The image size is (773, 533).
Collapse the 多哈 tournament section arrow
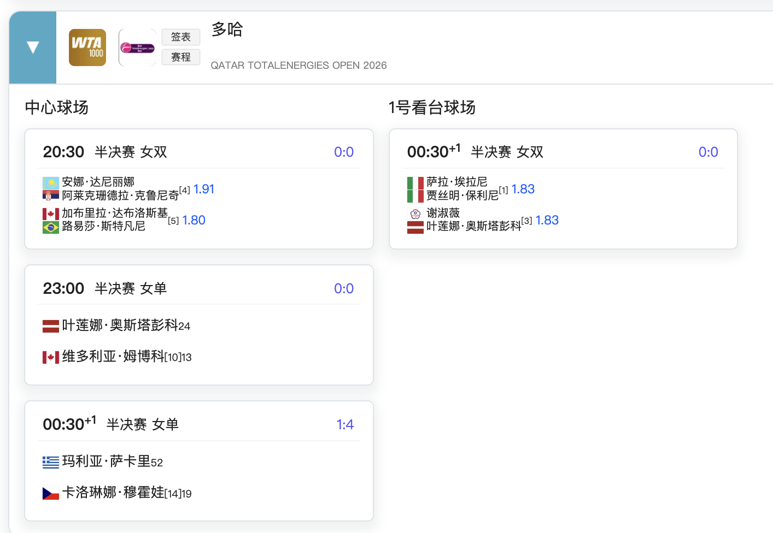32,48
